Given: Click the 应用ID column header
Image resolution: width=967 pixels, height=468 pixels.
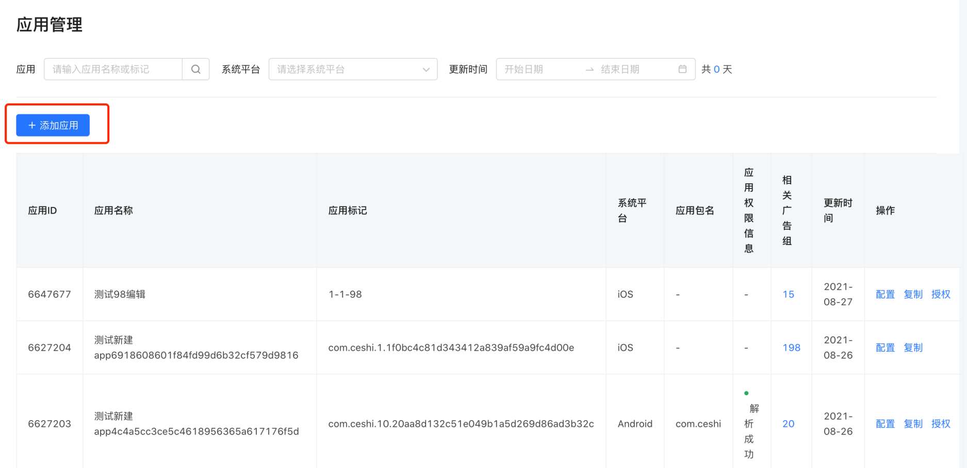Looking at the screenshot, I should [x=42, y=211].
